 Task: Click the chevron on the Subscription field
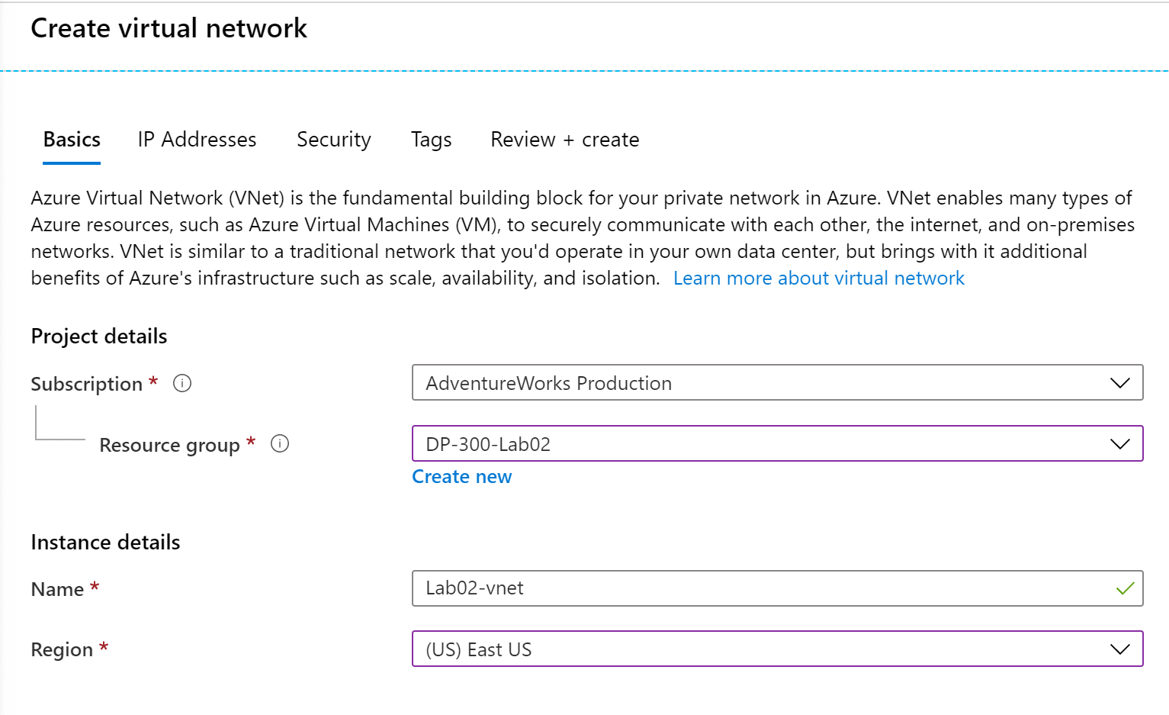point(1119,383)
